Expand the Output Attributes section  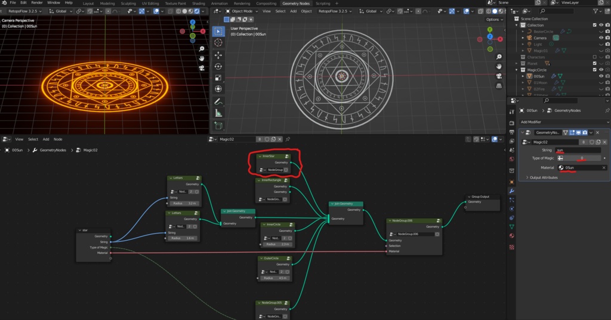543,178
